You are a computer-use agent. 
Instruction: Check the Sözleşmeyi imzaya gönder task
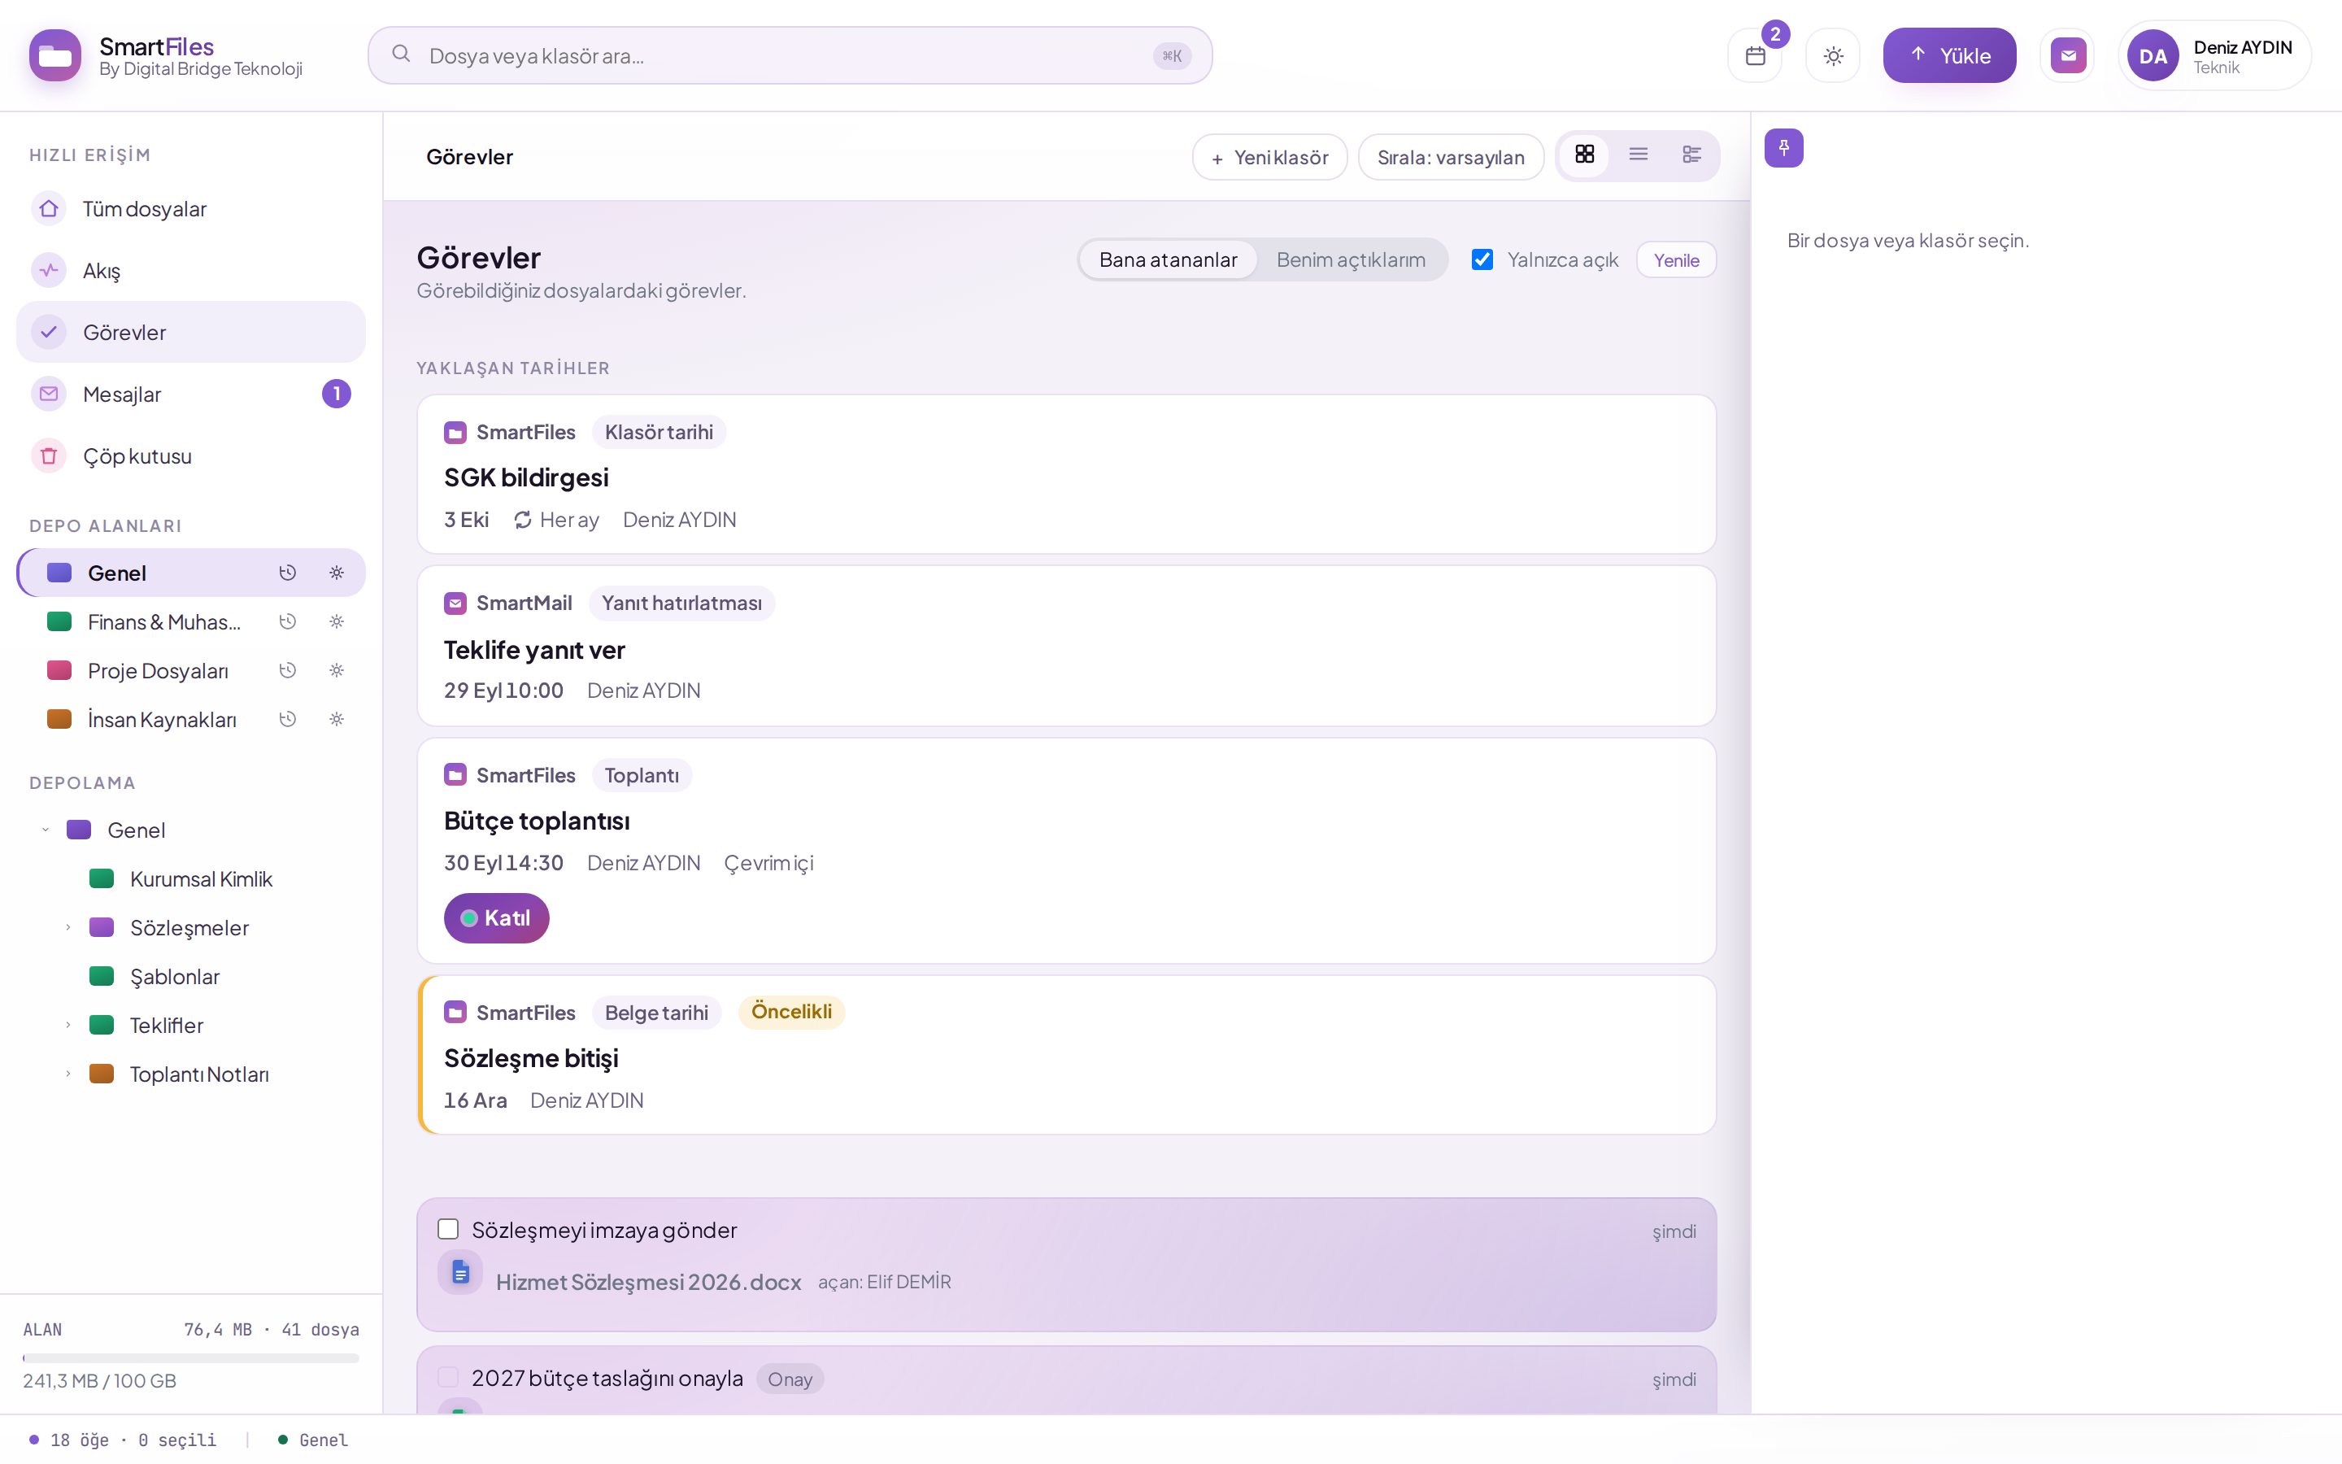(448, 1230)
